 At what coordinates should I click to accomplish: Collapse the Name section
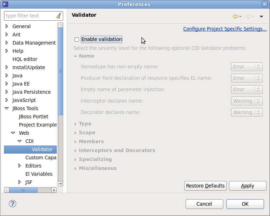pos(75,56)
